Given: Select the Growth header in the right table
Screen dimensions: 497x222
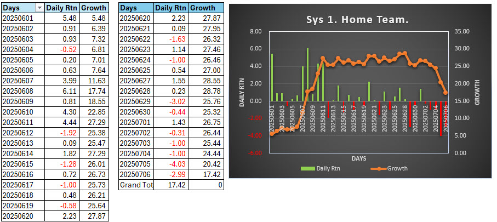Looking at the screenshot, I should point(207,8).
